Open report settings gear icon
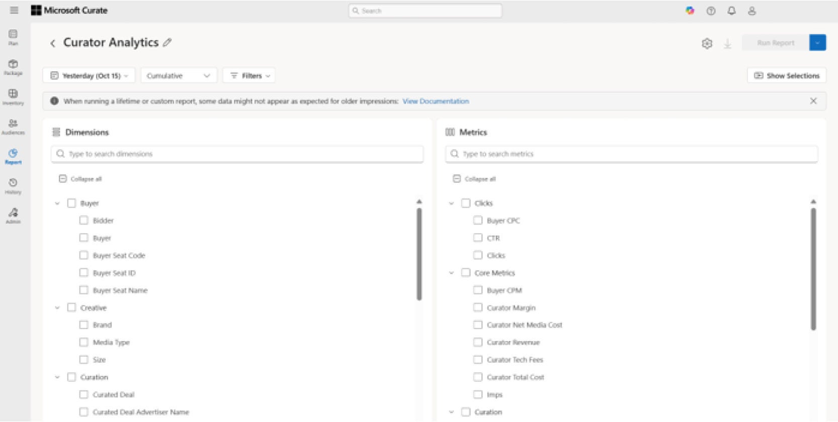This screenshot has height=422, width=838. 707,43
